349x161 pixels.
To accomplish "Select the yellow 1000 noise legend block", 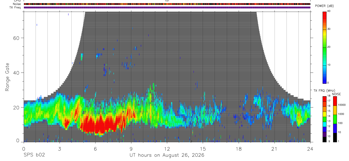I will pyautogui.click(x=335, y=110).
